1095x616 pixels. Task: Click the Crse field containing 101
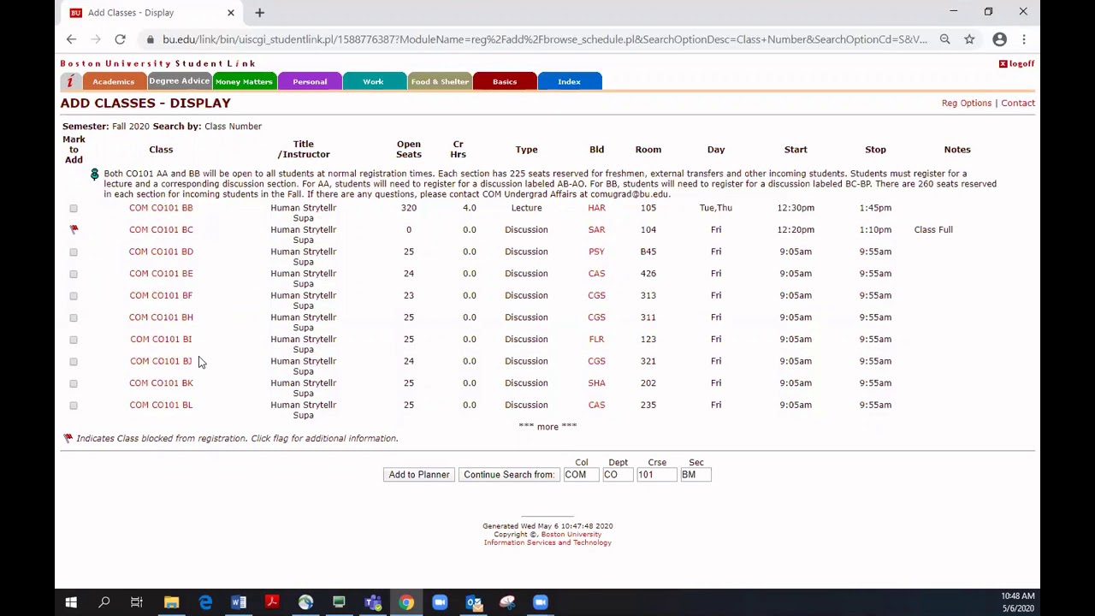click(x=656, y=475)
